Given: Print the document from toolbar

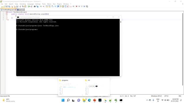Looking at the screenshot, I should (x=17, y=6).
